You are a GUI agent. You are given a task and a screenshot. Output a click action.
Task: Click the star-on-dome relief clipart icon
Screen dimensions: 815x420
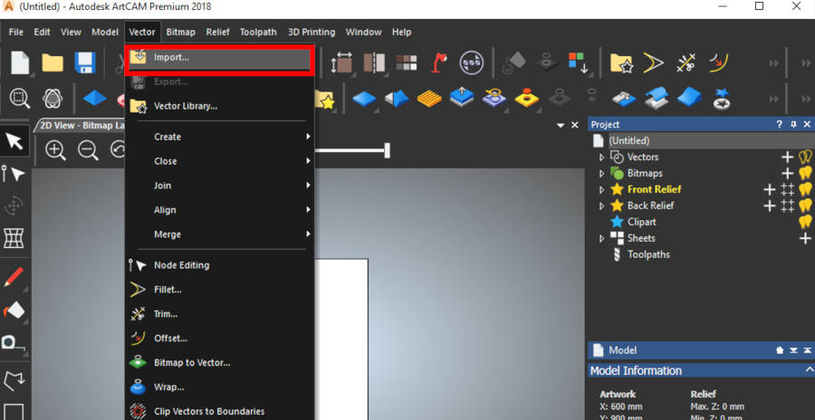click(722, 99)
